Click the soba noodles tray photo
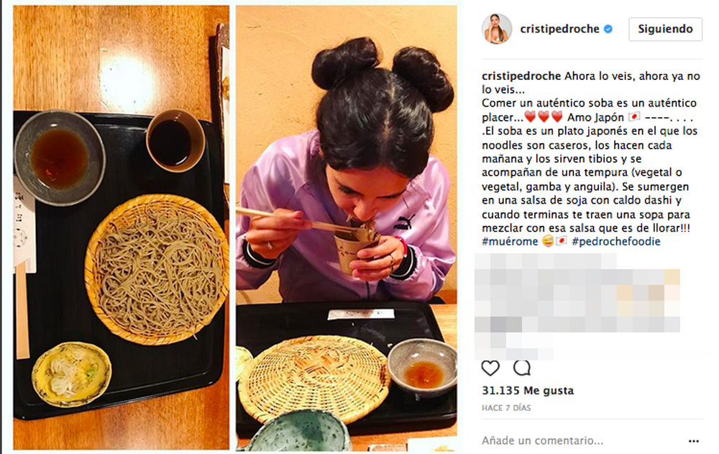 coord(121,227)
